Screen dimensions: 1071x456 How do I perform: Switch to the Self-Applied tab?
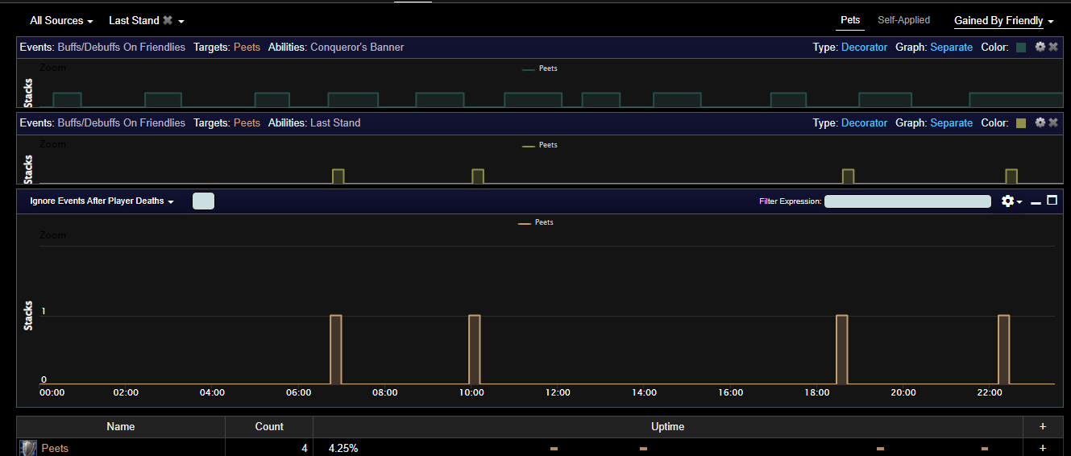903,20
